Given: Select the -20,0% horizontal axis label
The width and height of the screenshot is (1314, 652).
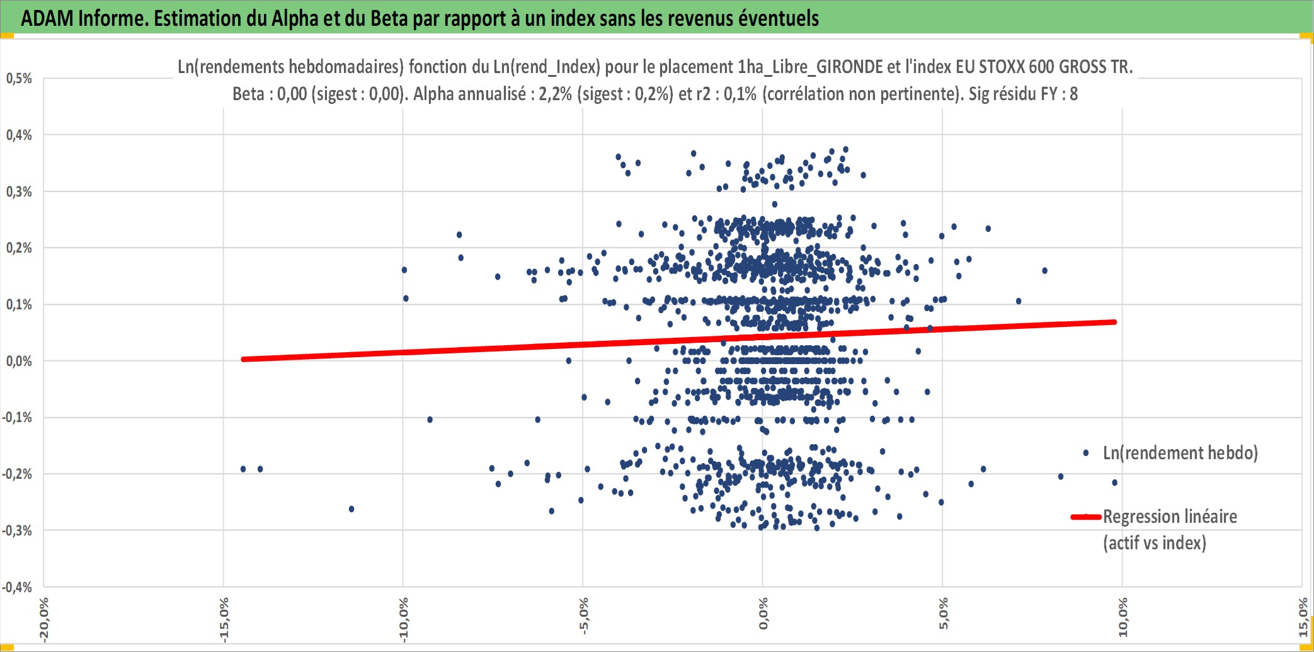Looking at the screenshot, I should 43,620.
